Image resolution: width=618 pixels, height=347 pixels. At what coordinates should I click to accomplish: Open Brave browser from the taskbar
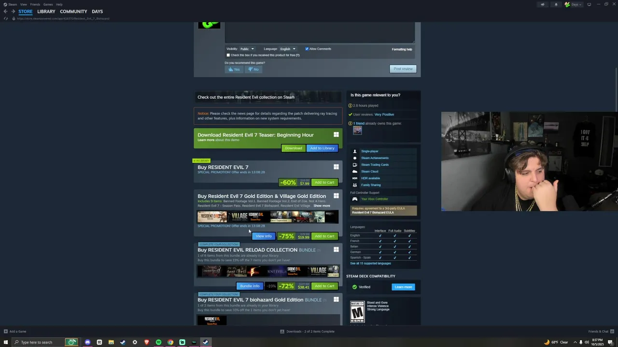[147, 342]
